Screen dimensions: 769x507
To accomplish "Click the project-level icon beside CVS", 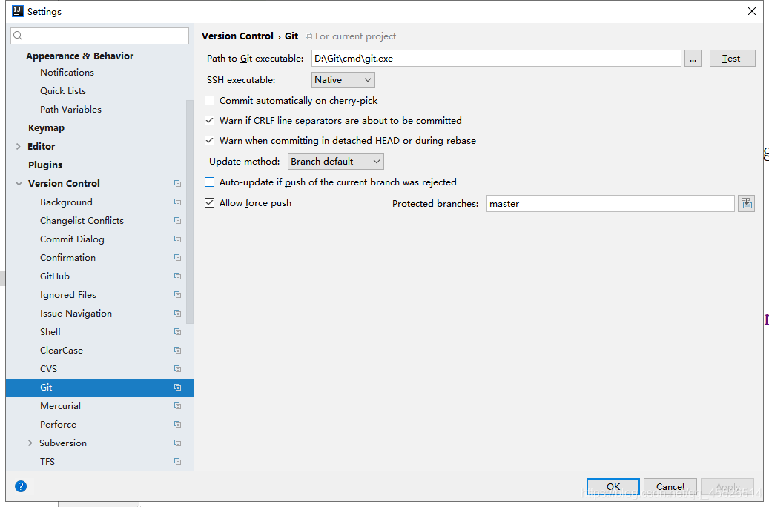I will 177,368.
